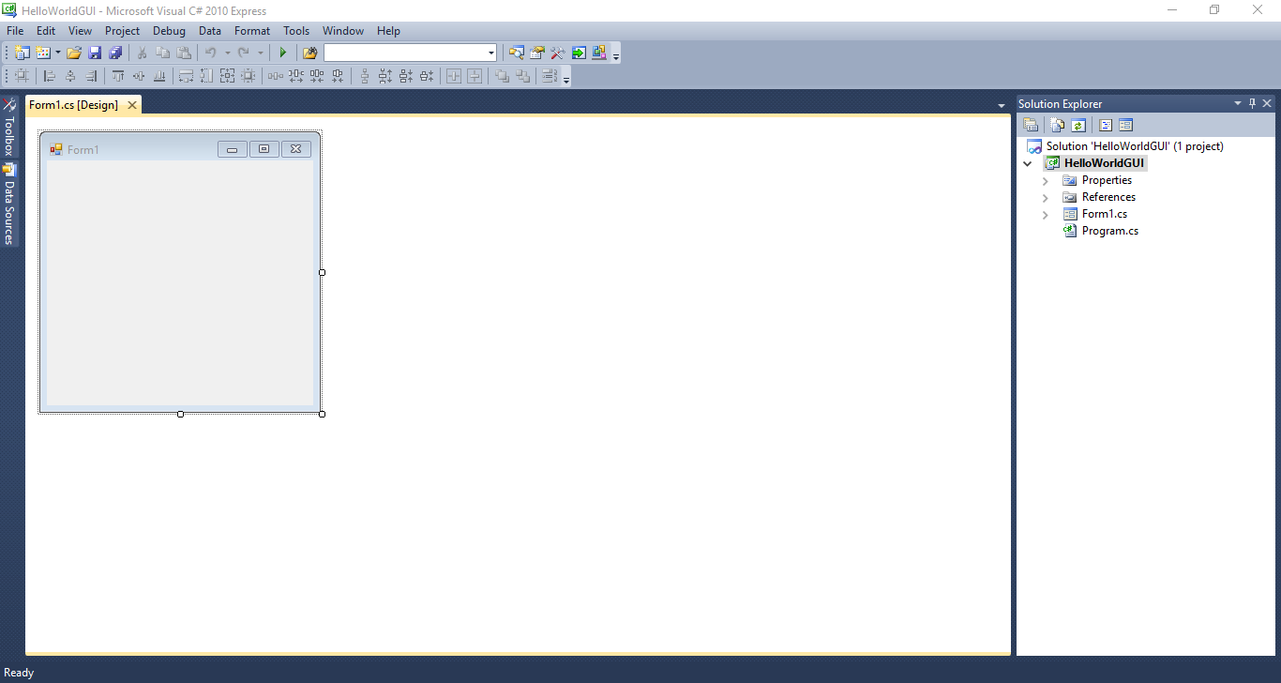Click the New Project toolbar icon

pos(23,53)
